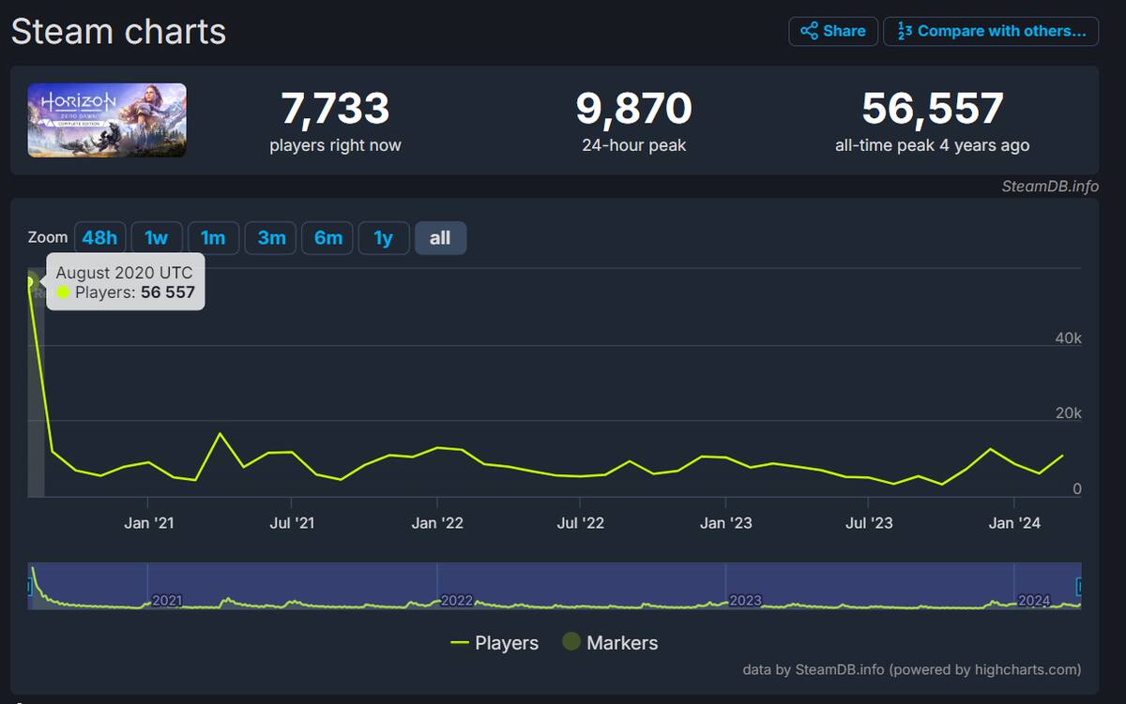Click 2021 in the navigator timeline
This screenshot has height=704, width=1126.
click(x=167, y=600)
